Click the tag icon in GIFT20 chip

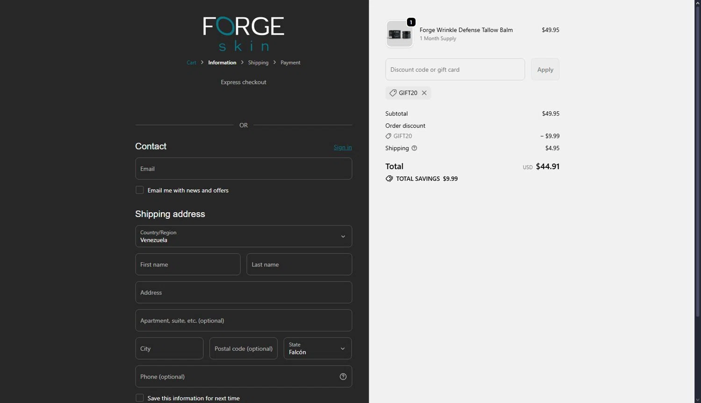pos(393,93)
